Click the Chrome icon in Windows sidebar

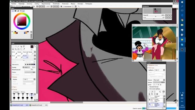182,20
